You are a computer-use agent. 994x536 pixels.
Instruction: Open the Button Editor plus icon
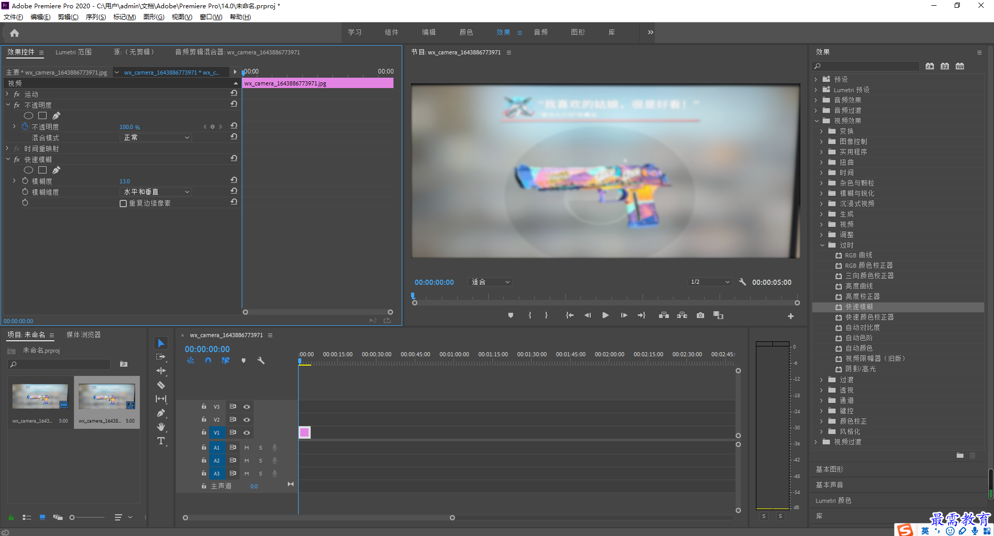tap(791, 316)
